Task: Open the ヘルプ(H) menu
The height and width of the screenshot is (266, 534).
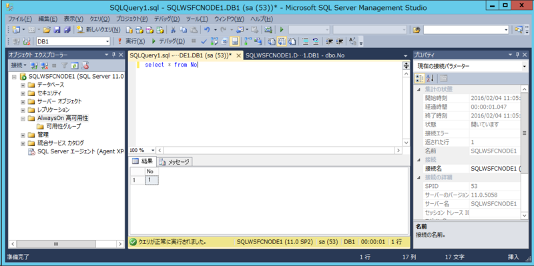Action: pyautogui.click(x=262, y=19)
